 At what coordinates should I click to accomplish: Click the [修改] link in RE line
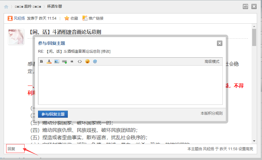tap(106, 51)
